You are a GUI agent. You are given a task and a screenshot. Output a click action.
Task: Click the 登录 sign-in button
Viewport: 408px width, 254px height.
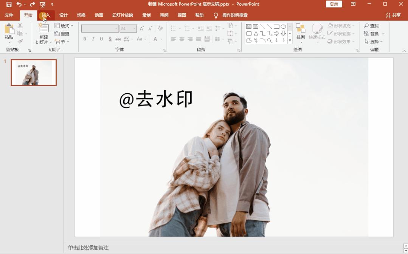tap(334, 4)
